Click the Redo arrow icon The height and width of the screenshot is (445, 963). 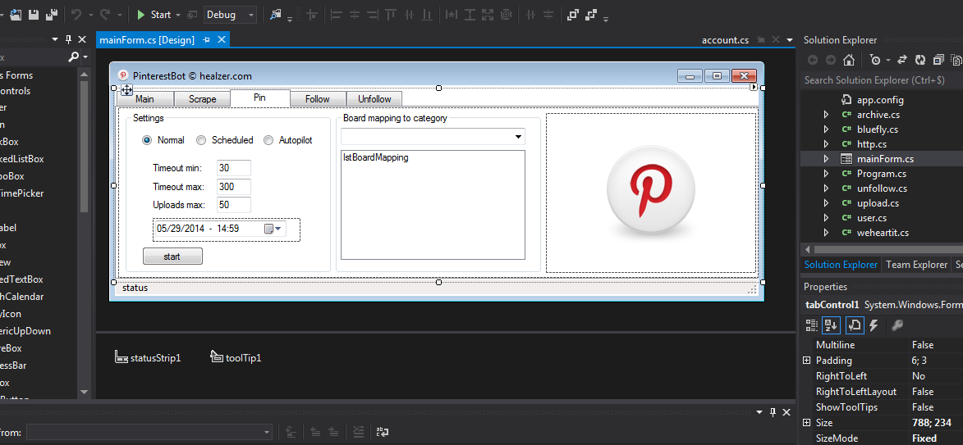coord(104,14)
